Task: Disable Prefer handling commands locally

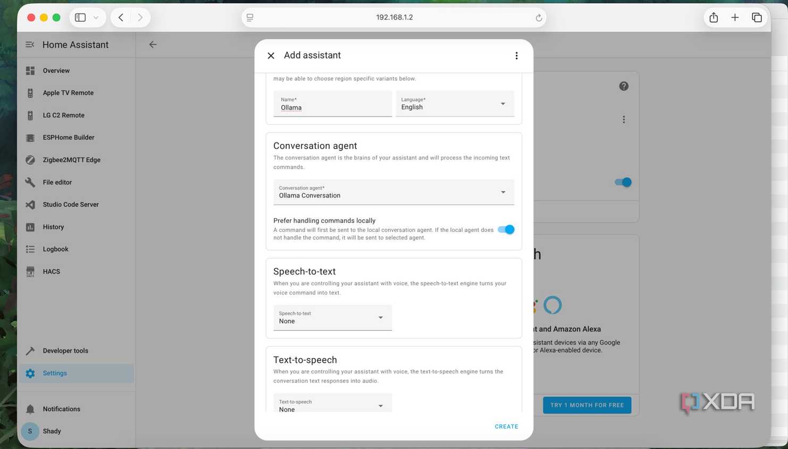Action: 506,229
